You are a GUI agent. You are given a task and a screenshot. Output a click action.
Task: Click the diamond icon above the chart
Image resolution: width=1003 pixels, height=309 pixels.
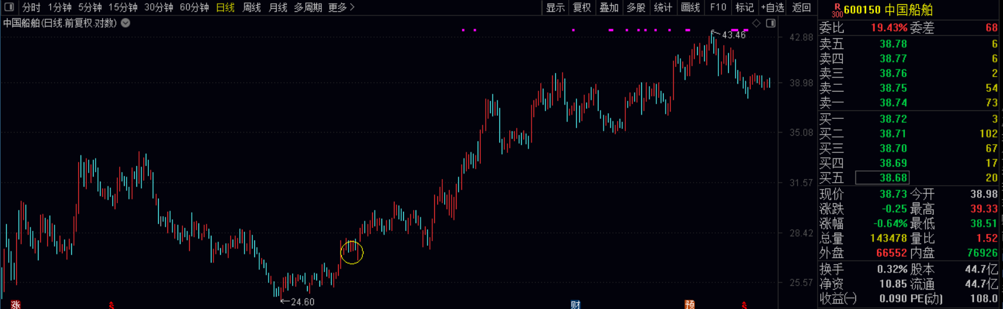tap(756, 24)
